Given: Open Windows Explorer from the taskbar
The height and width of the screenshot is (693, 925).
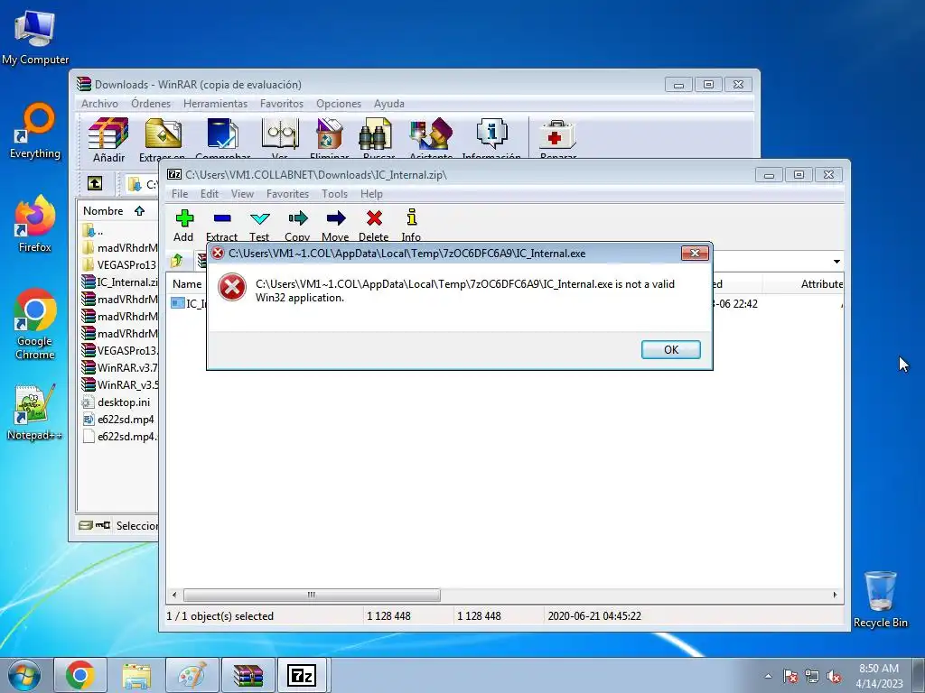Looking at the screenshot, I should 136,675.
